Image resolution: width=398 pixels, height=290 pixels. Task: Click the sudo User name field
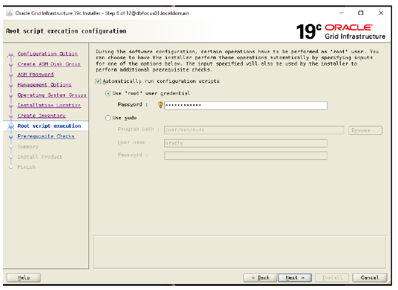[x=246, y=143]
